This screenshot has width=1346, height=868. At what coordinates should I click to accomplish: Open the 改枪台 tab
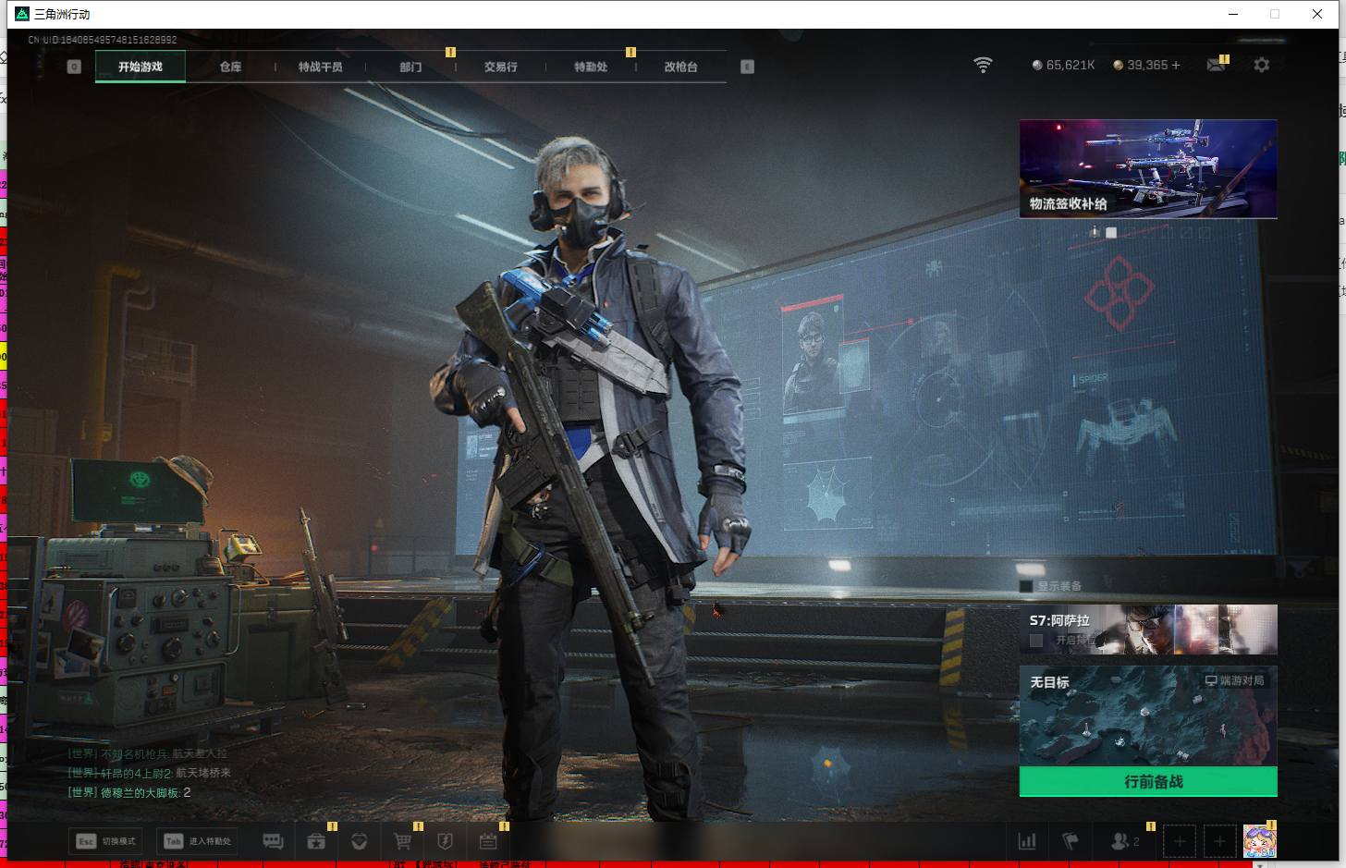tap(680, 67)
